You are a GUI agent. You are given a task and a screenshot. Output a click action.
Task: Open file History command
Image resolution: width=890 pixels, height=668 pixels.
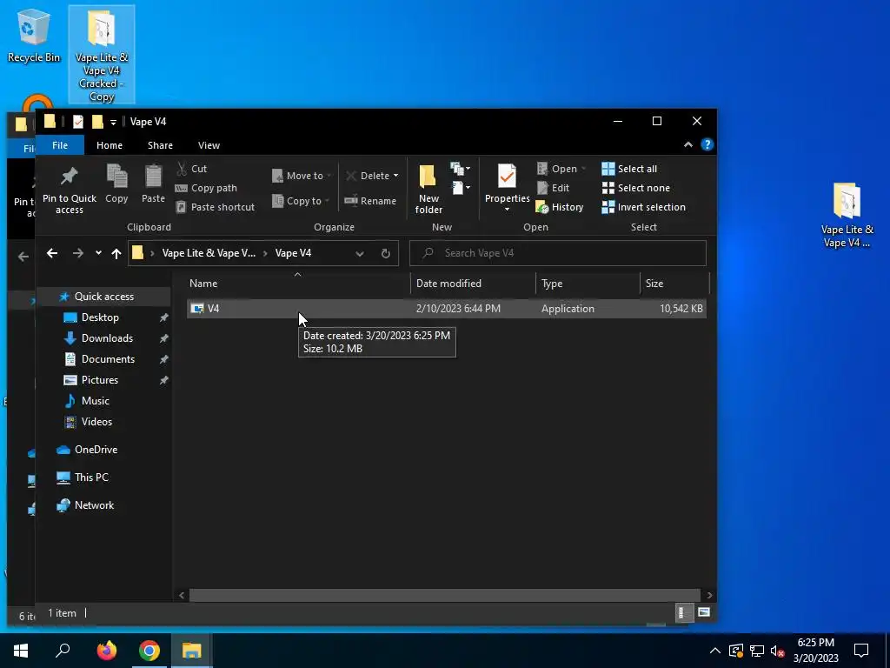click(x=560, y=207)
